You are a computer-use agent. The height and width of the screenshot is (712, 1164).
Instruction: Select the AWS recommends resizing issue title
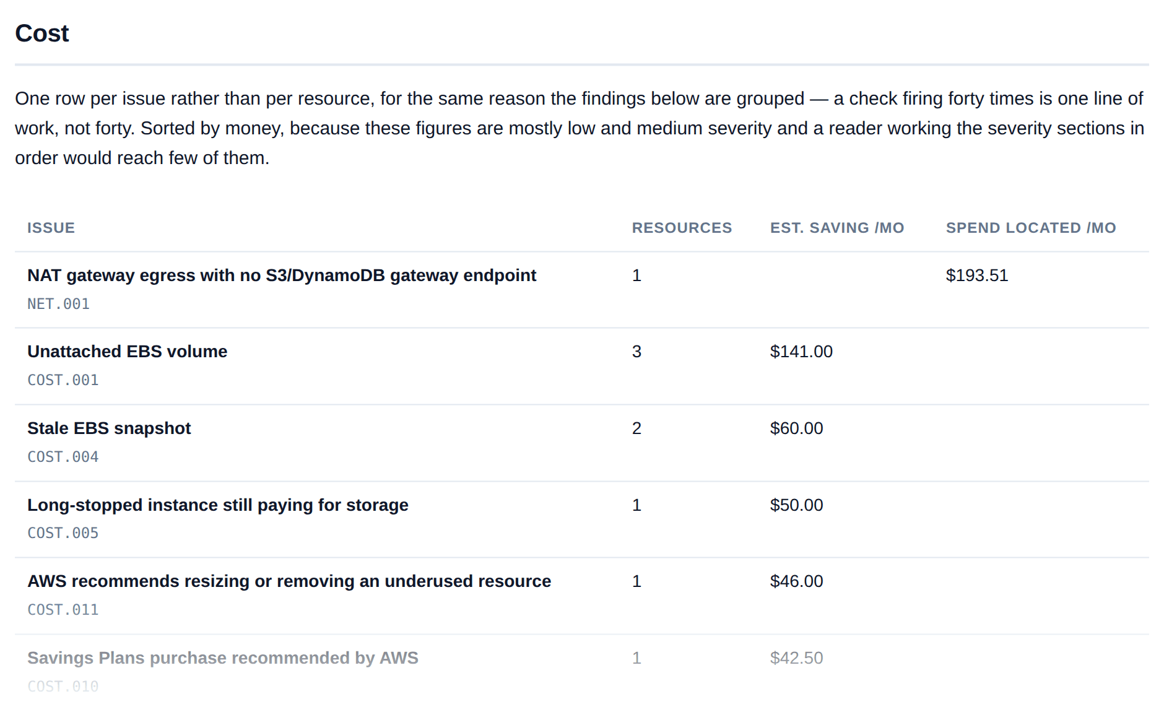(289, 581)
